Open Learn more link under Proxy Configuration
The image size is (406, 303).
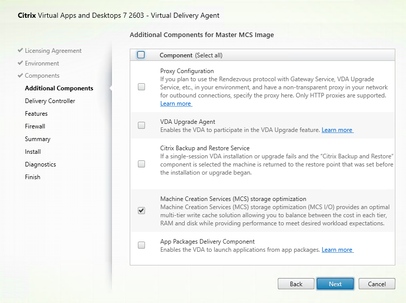(x=176, y=104)
